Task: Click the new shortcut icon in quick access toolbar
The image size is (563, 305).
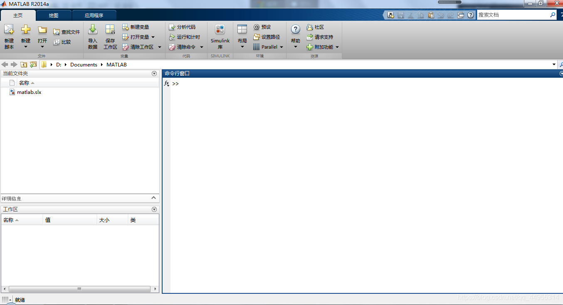Action: click(x=390, y=15)
